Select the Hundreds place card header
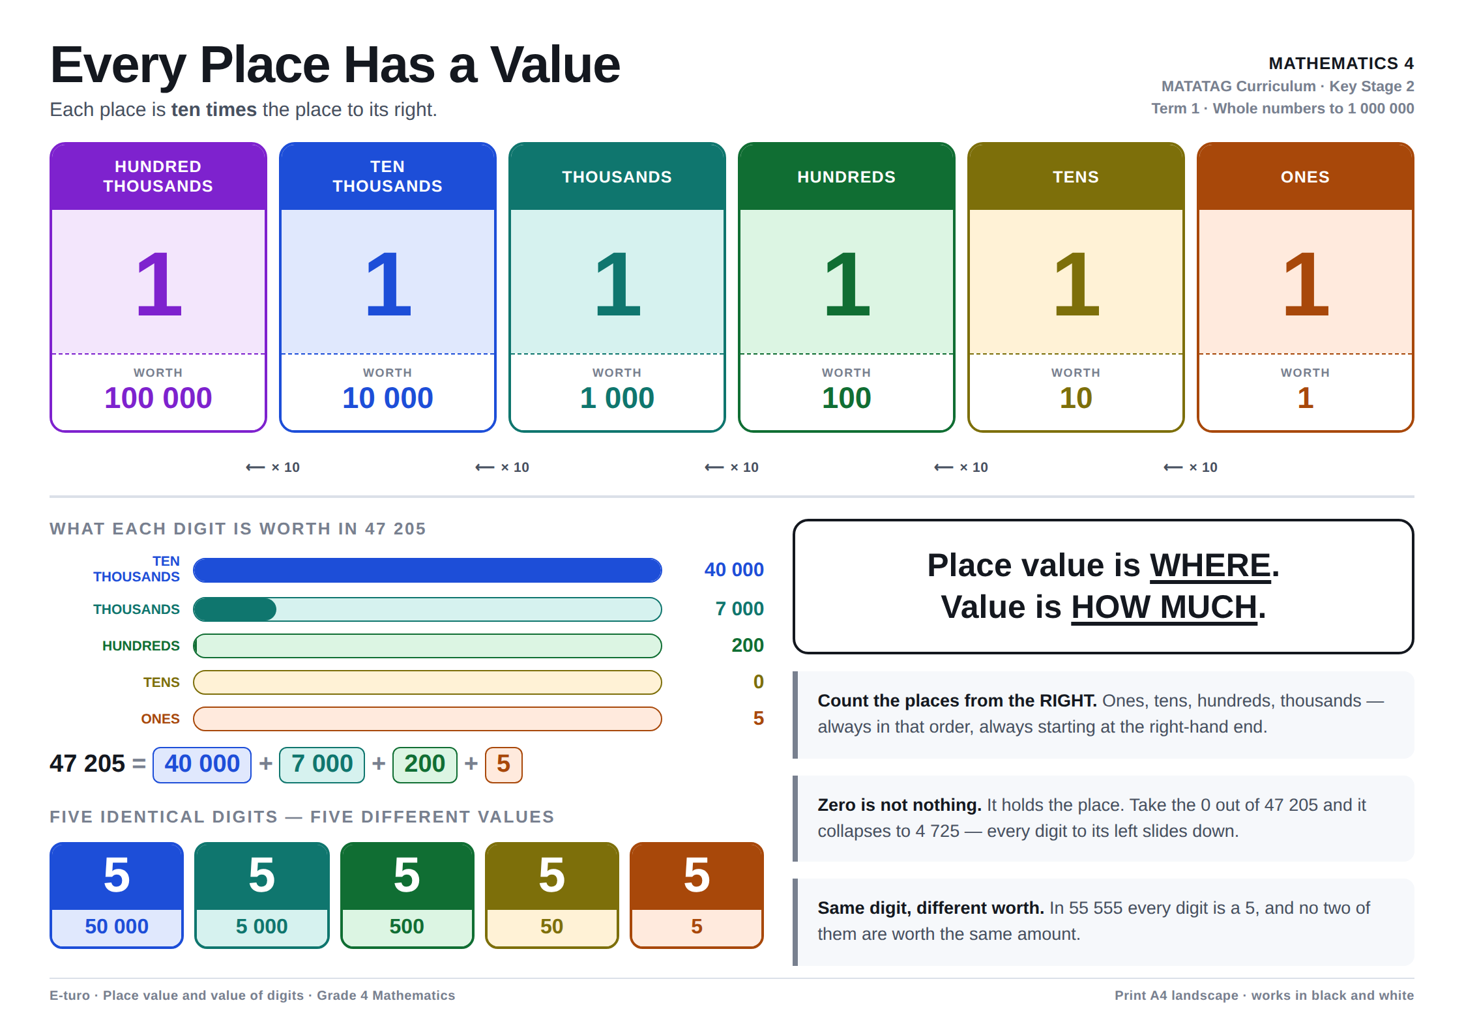The width and height of the screenshot is (1464, 1035). click(846, 177)
